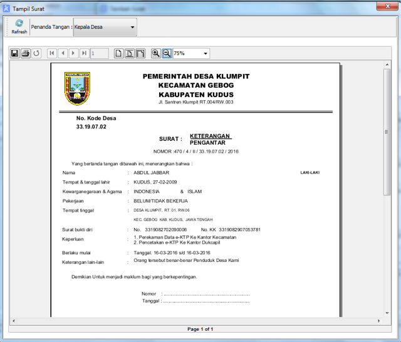Image resolution: width=401 pixels, height=342 pixels.
Task: Click the KECAMATAN GEBOG heading
Action: point(196,85)
